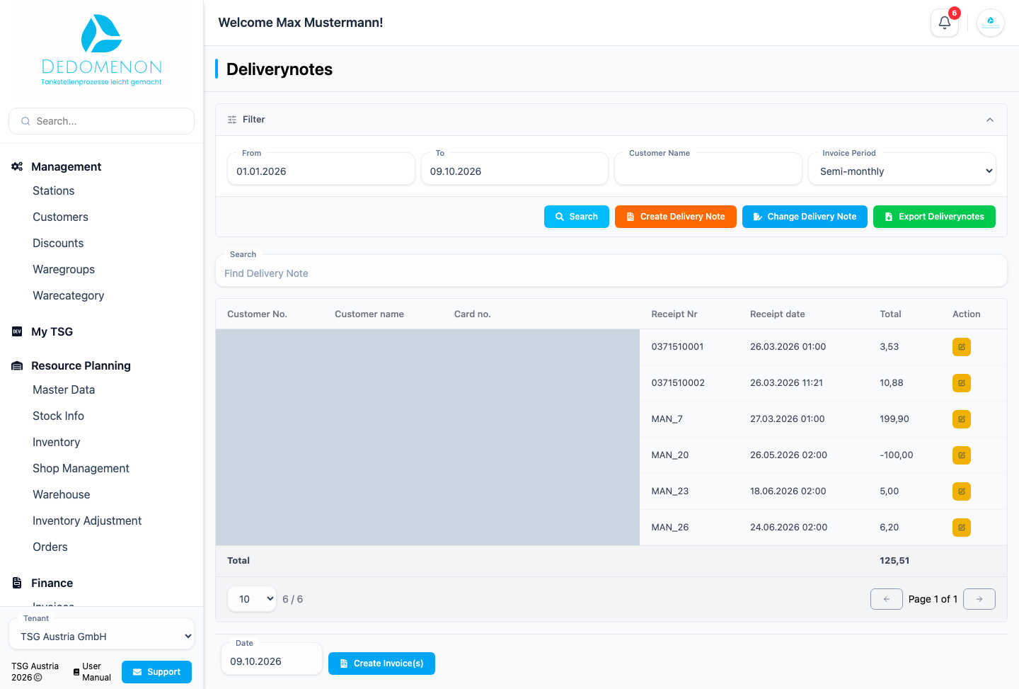
Task: Click the To date field
Action: [x=514, y=171]
